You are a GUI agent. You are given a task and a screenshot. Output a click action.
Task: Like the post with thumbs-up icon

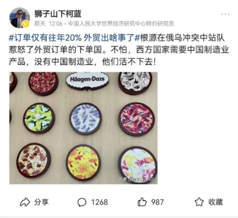pos(142,202)
